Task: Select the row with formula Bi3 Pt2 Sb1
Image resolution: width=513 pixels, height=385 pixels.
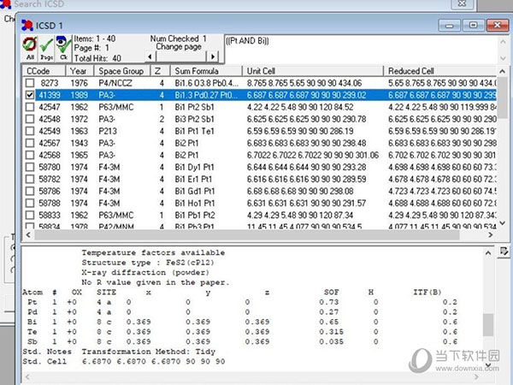Action: 261,119
